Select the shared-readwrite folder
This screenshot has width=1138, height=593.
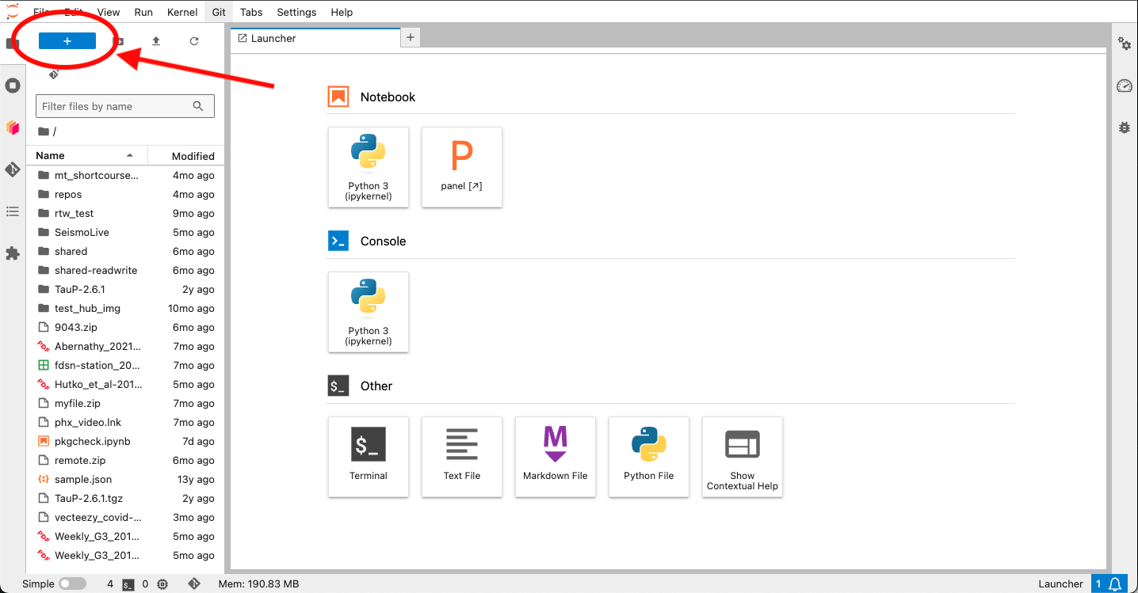click(x=125, y=271)
